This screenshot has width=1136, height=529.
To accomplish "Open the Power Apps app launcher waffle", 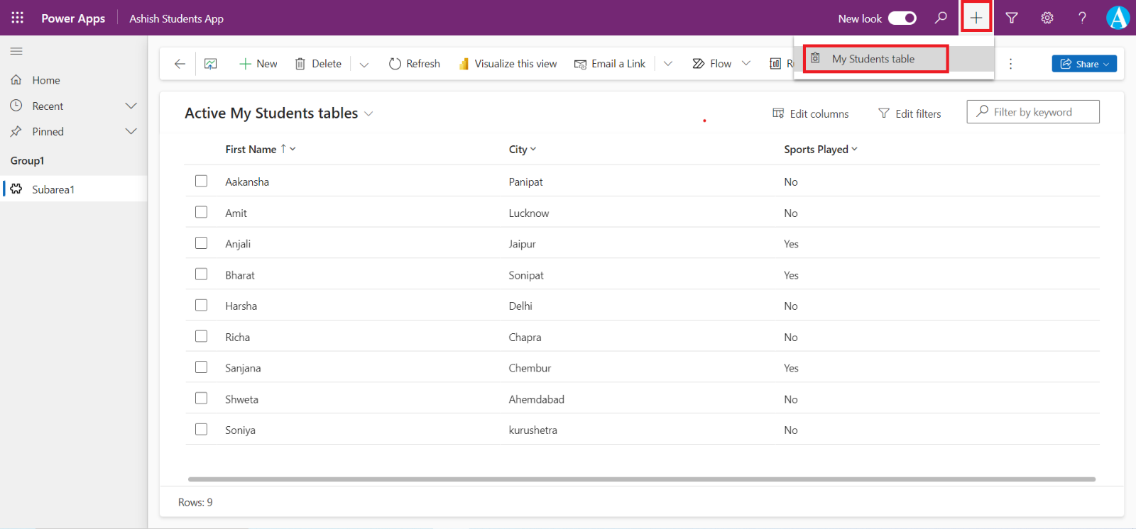I will 18,18.
